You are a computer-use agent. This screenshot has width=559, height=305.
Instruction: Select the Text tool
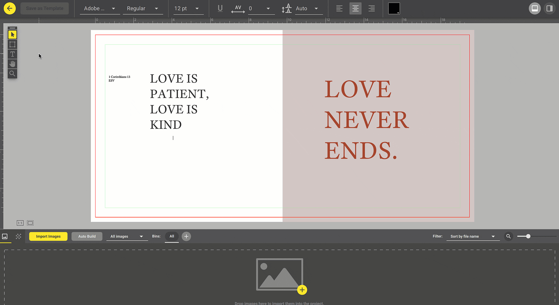pos(12,54)
